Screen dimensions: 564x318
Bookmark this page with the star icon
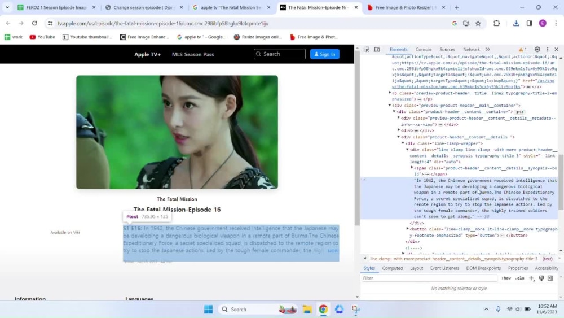click(x=478, y=23)
